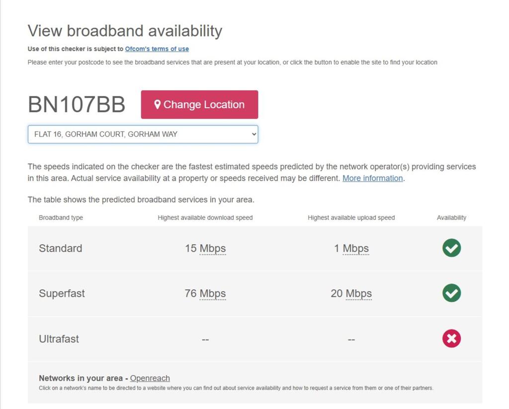This screenshot has height=409, width=509.
Task: Click Mbps abbreviation in Standard upload speed
Action: 356,248
